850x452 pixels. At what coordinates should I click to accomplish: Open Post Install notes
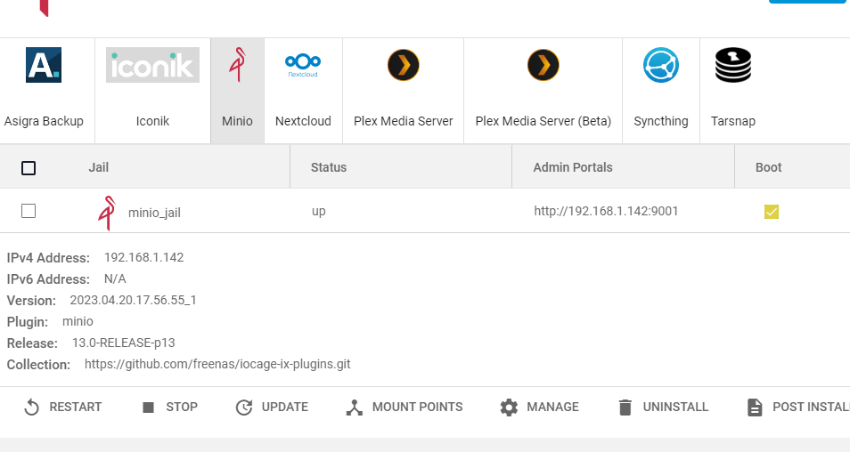click(798, 408)
